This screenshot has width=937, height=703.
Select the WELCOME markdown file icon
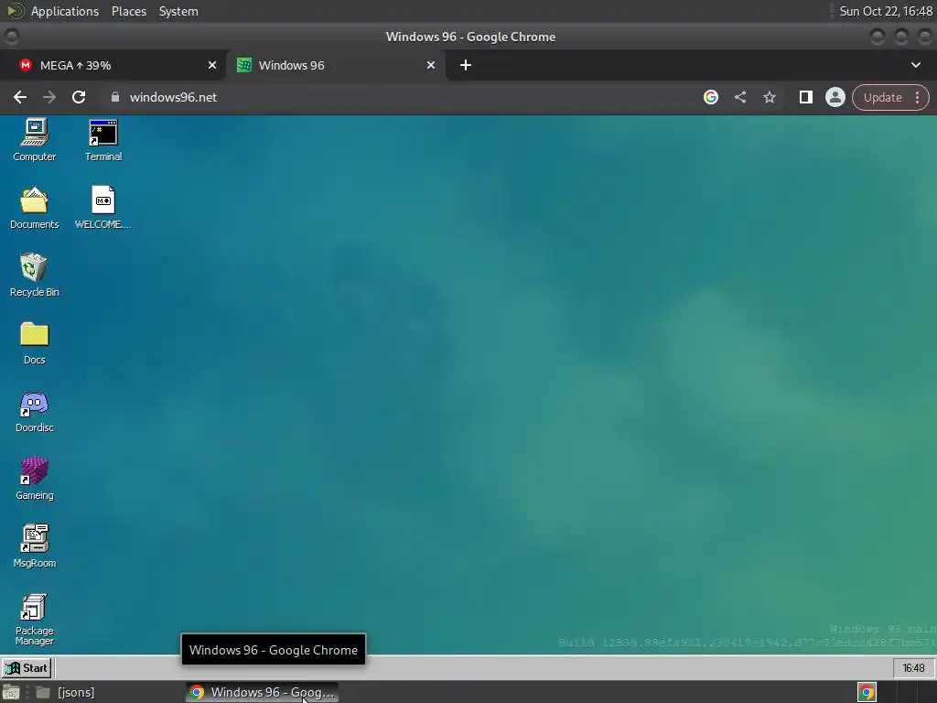[x=102, y=208]
